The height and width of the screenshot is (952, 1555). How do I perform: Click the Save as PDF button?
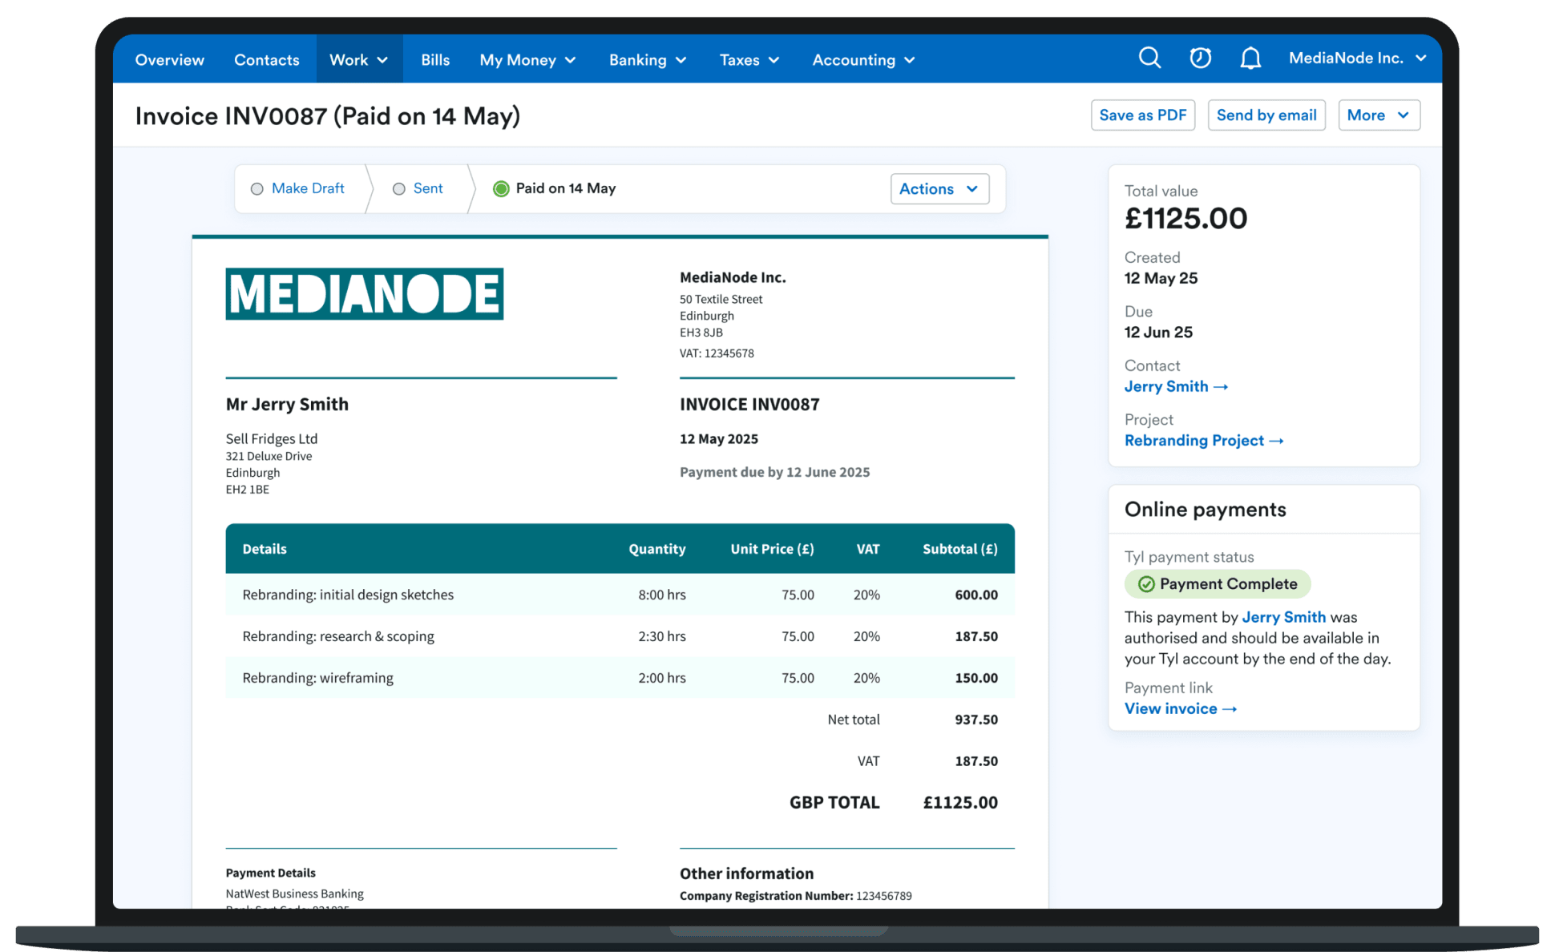point(1142,115)
